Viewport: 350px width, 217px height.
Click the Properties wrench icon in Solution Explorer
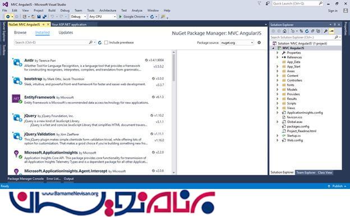326,31
